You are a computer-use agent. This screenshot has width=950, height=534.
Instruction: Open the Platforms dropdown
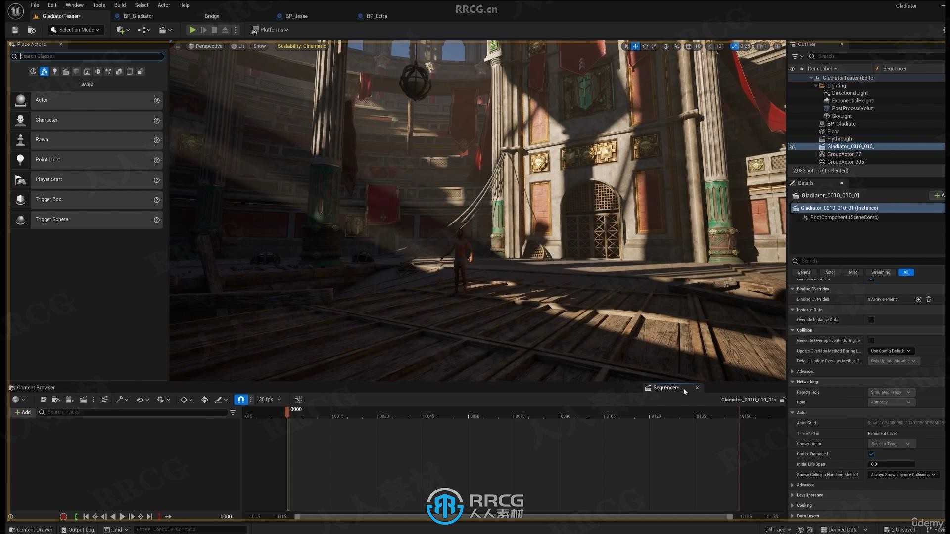click(x=270, y=30)
